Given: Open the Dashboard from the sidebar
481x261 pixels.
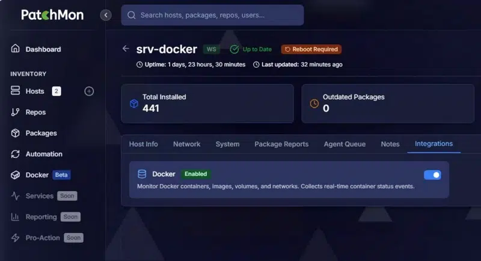Looking at the screenshot, I should tap(43, 49).
